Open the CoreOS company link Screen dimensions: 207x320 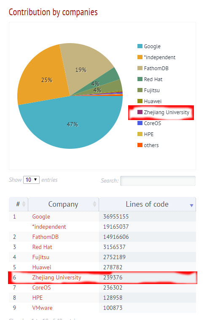tap(41, 287)
